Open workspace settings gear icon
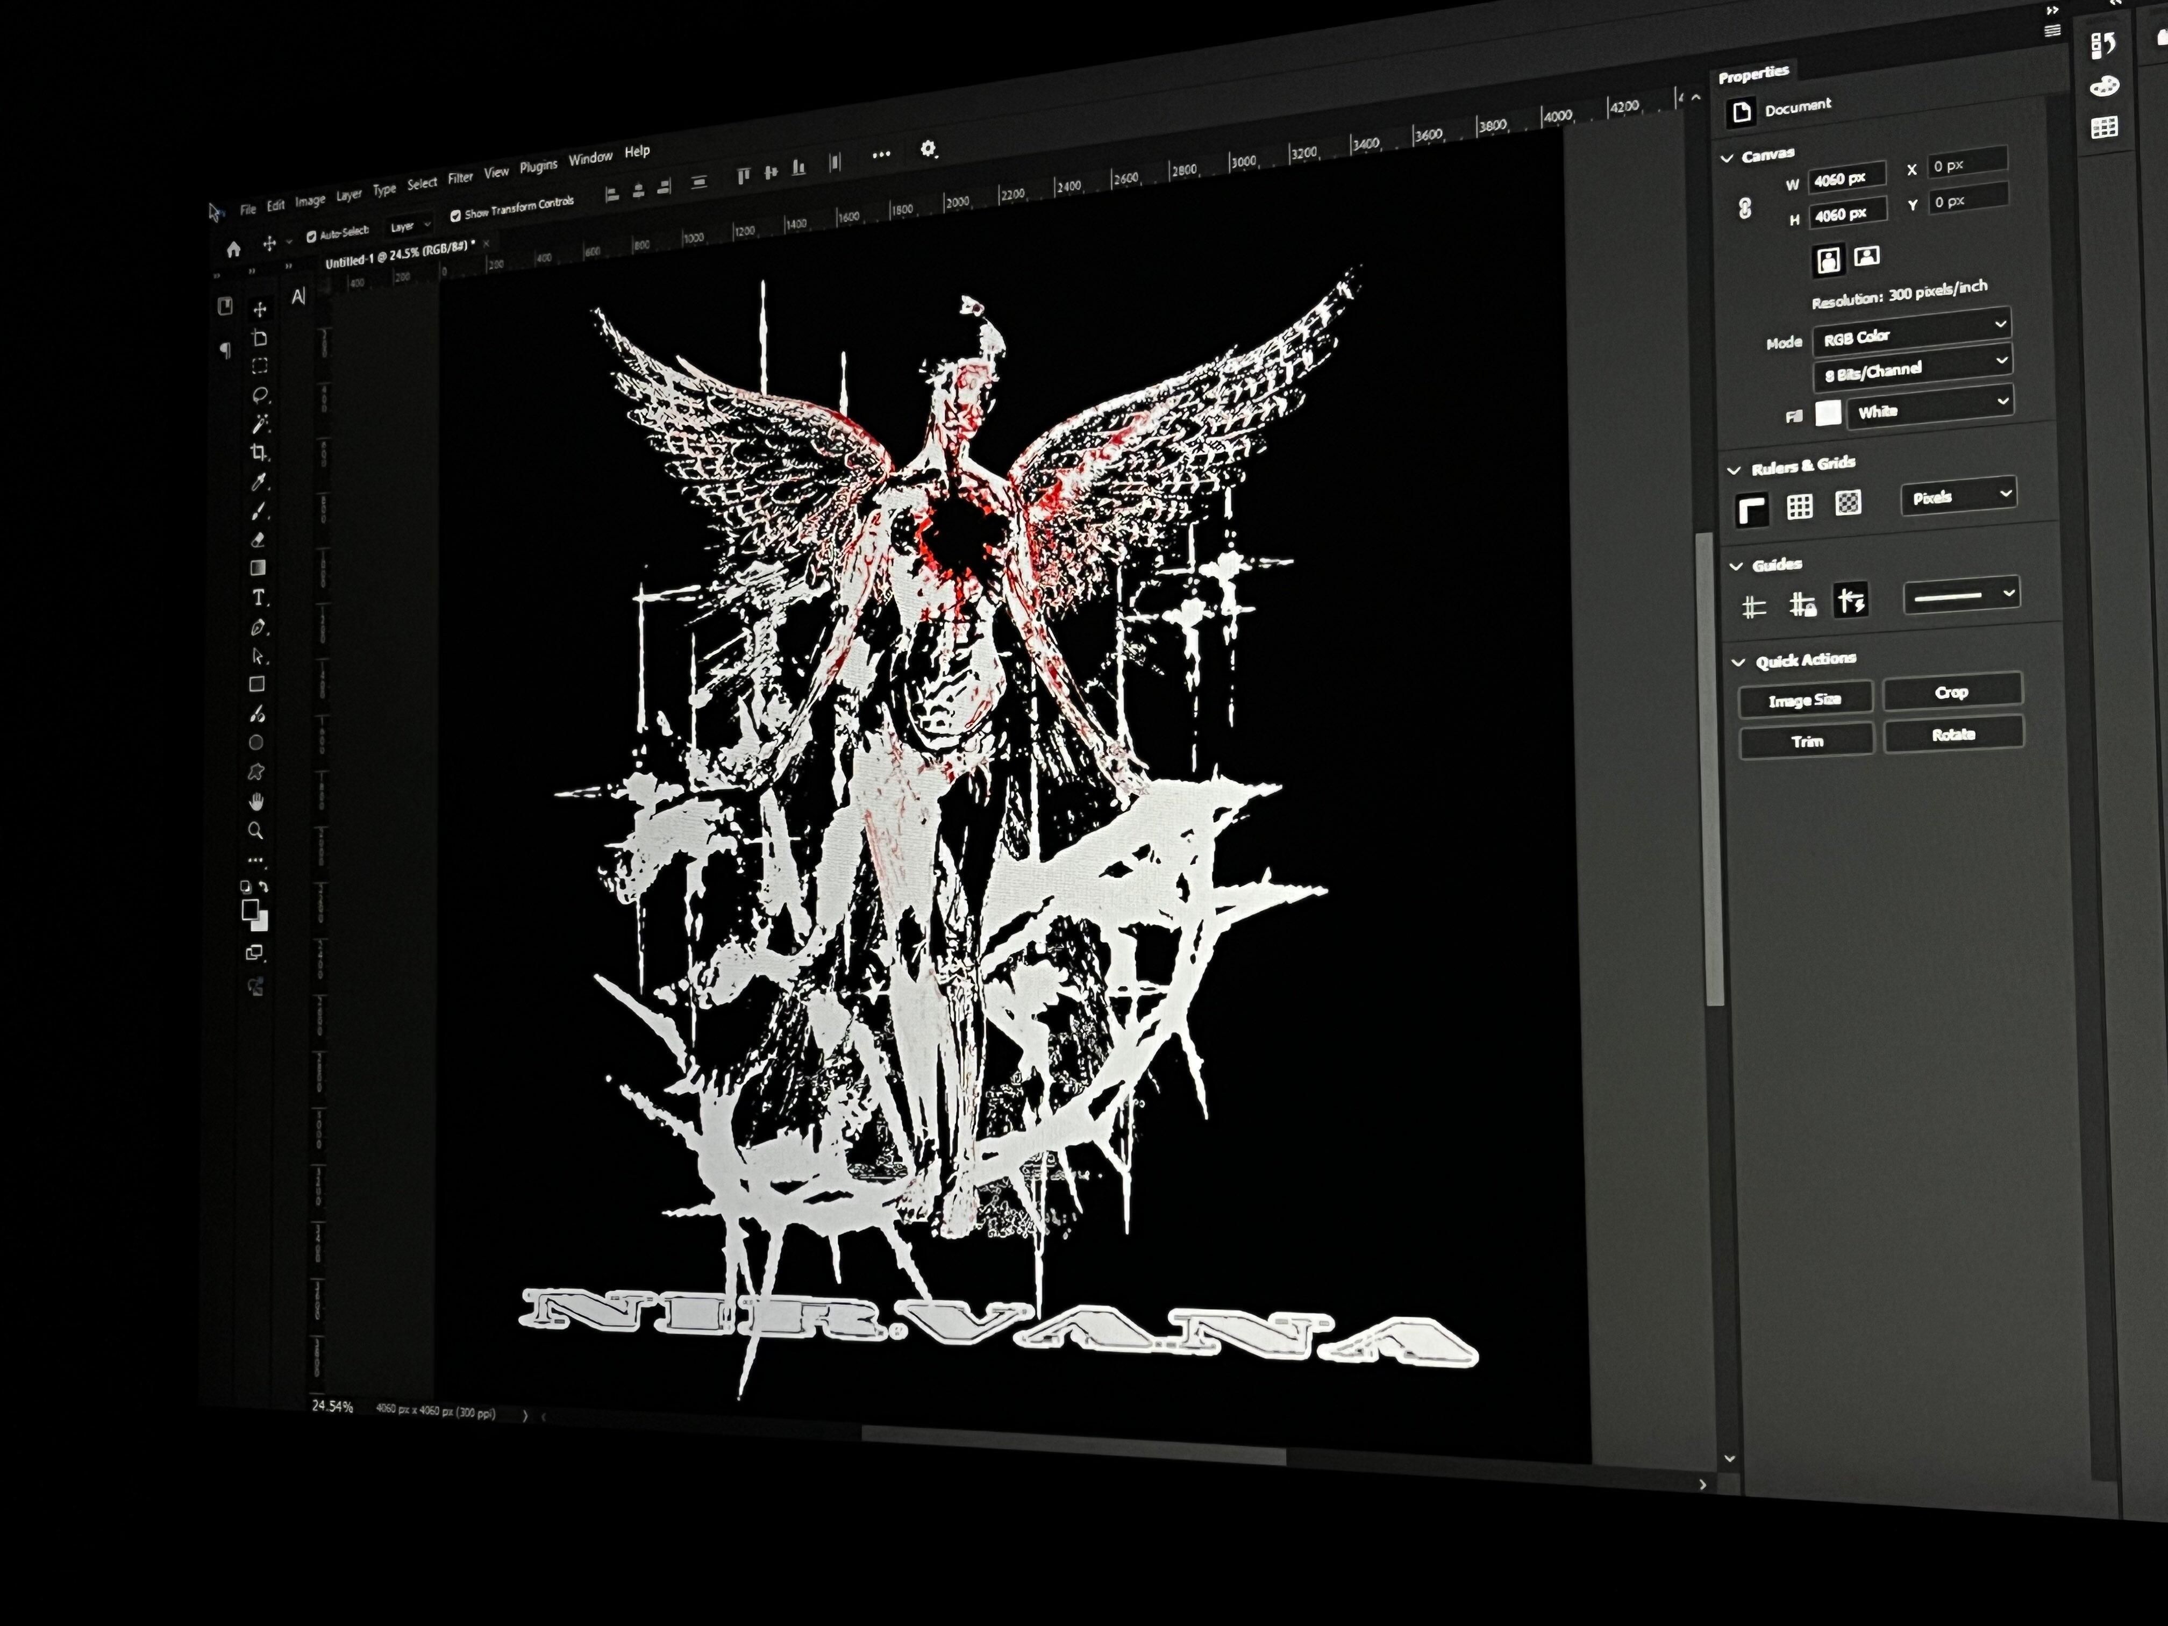 coord(928,149)
